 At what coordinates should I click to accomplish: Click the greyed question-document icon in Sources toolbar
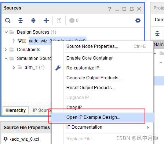59,20
